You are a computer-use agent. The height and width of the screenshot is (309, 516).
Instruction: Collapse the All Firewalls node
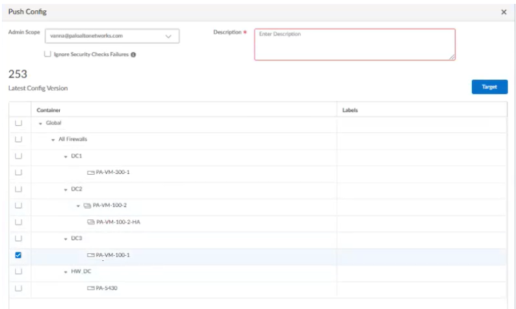[53, 140]
